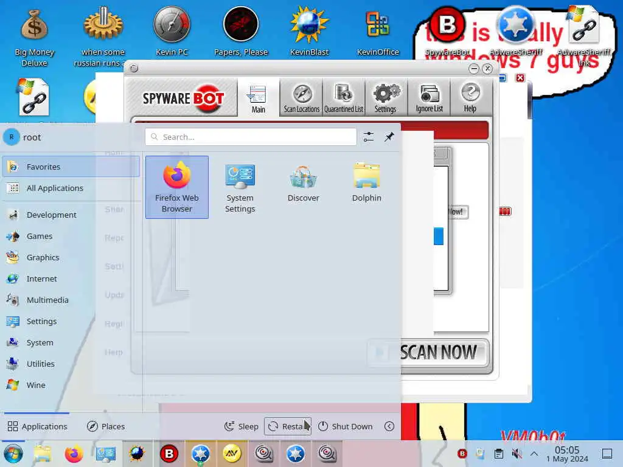Viewport: 623px width, 467px height.
Task: Click the Restart button
Action: tap(288, 426)
